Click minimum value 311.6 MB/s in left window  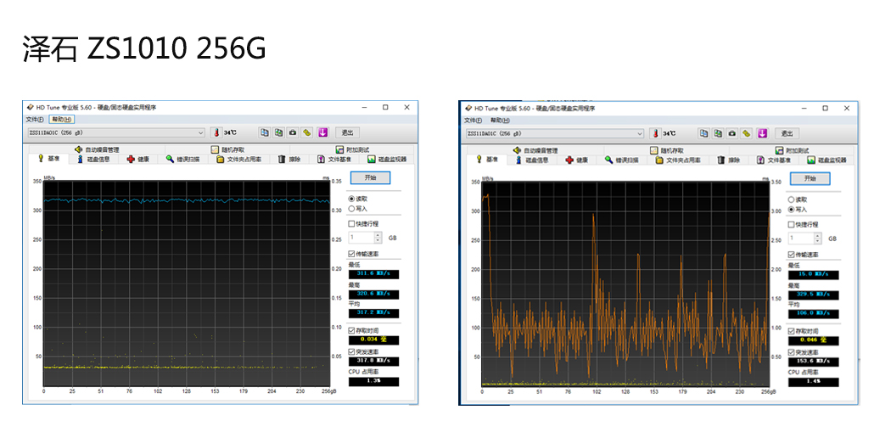coord(373,274)
